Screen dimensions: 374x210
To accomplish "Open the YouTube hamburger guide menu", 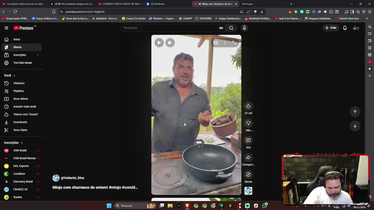I will (x=6, y=28).
